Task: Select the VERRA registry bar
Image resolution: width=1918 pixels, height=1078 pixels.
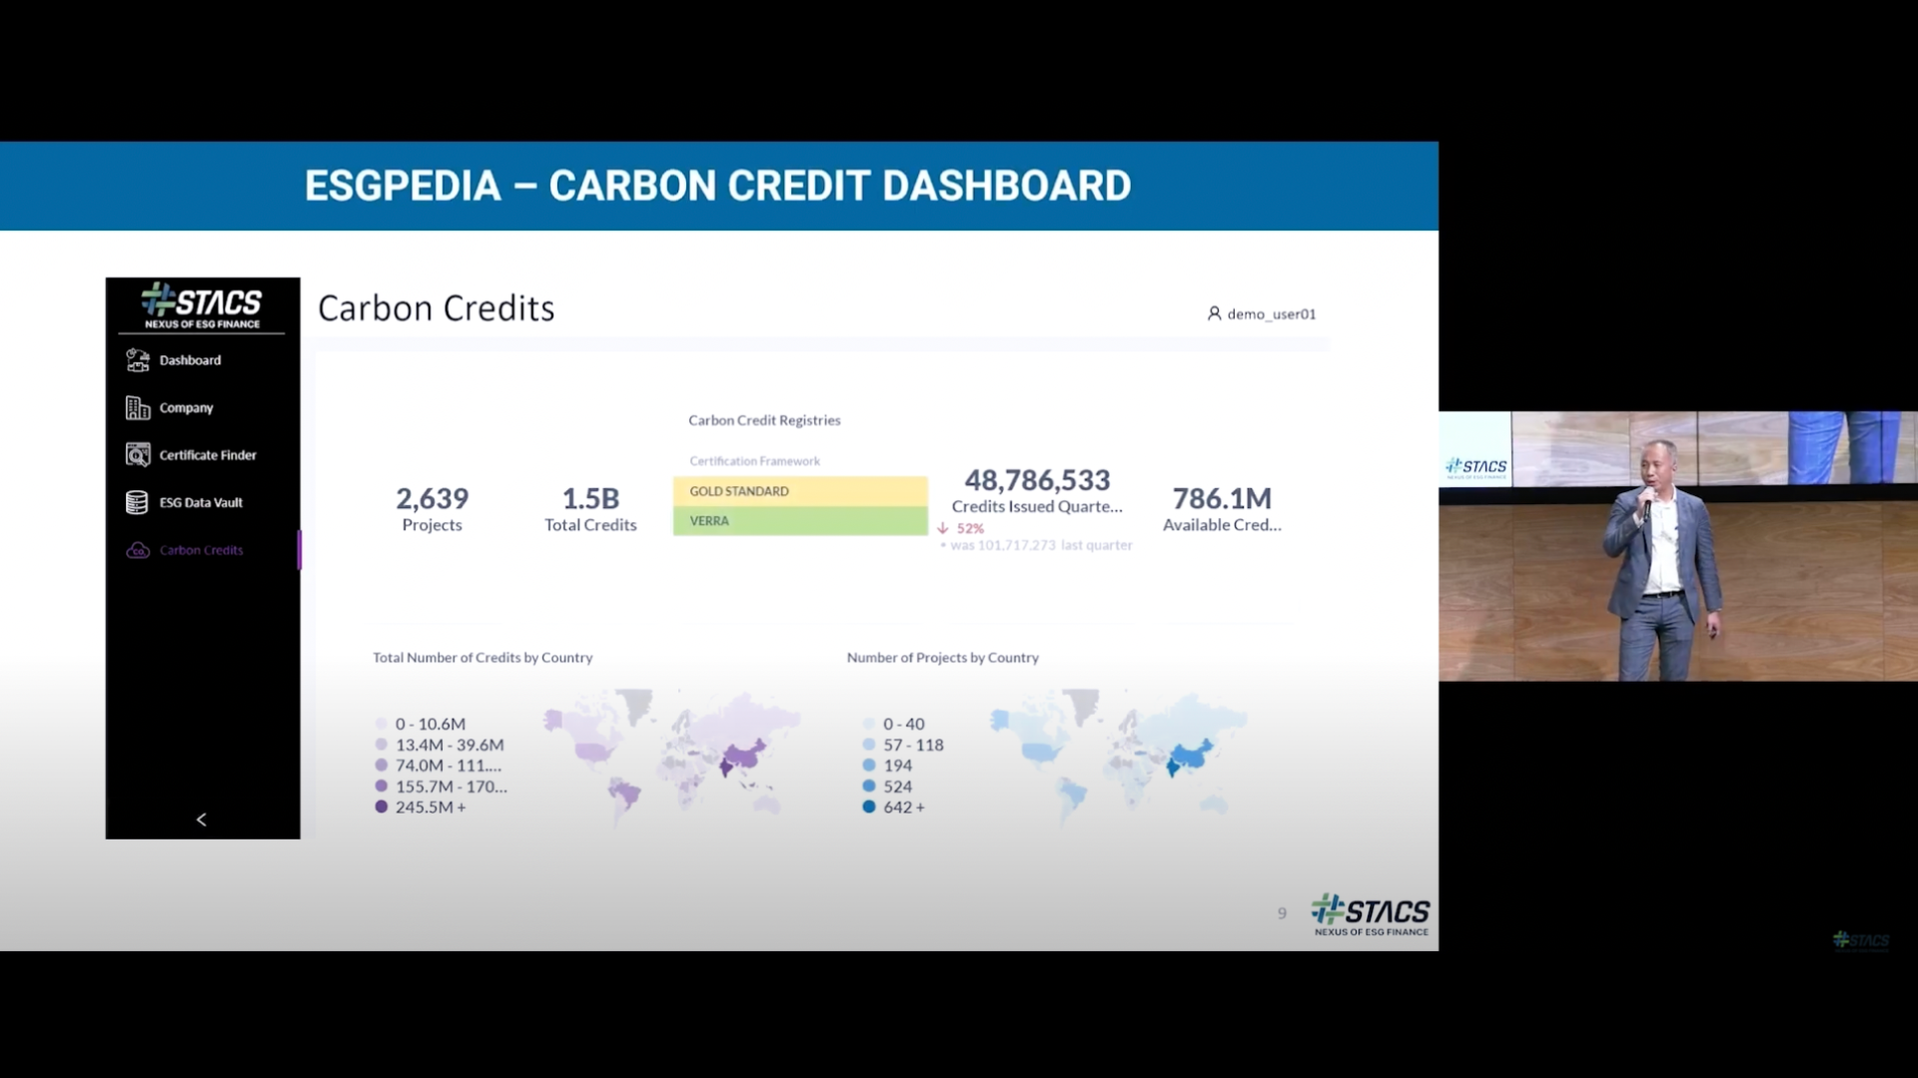Action: click(800, 521)
